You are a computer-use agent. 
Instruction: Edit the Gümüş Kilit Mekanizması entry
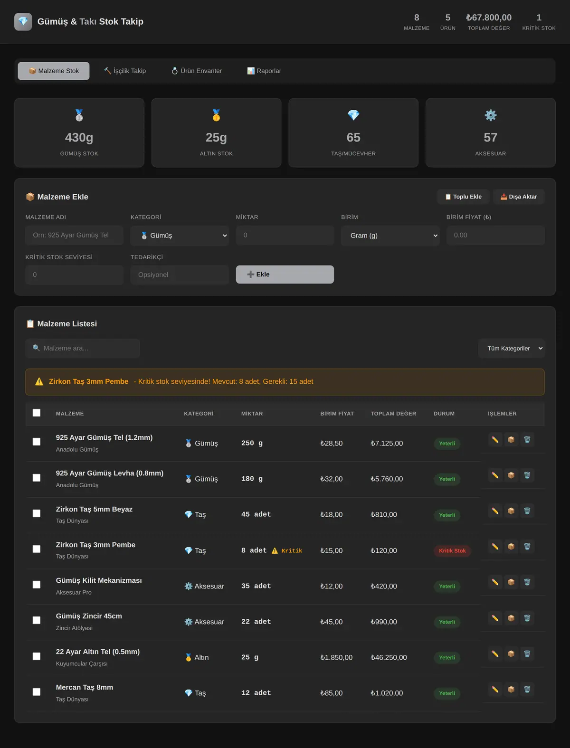[x=495, y=582]
